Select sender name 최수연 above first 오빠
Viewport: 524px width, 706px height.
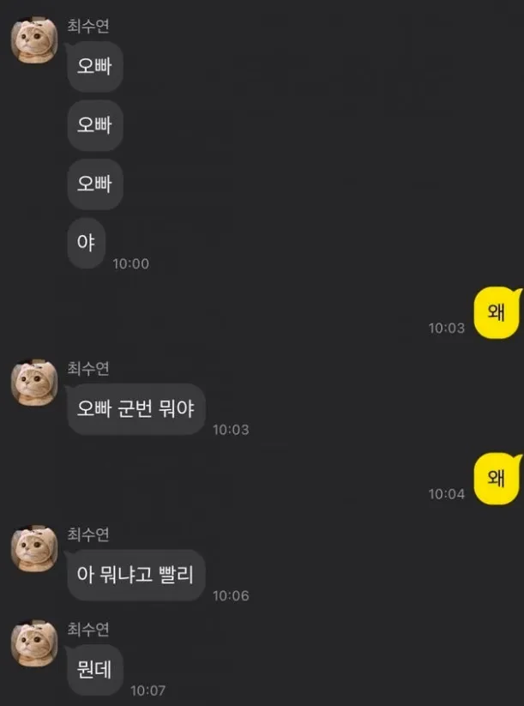[88, 26]
